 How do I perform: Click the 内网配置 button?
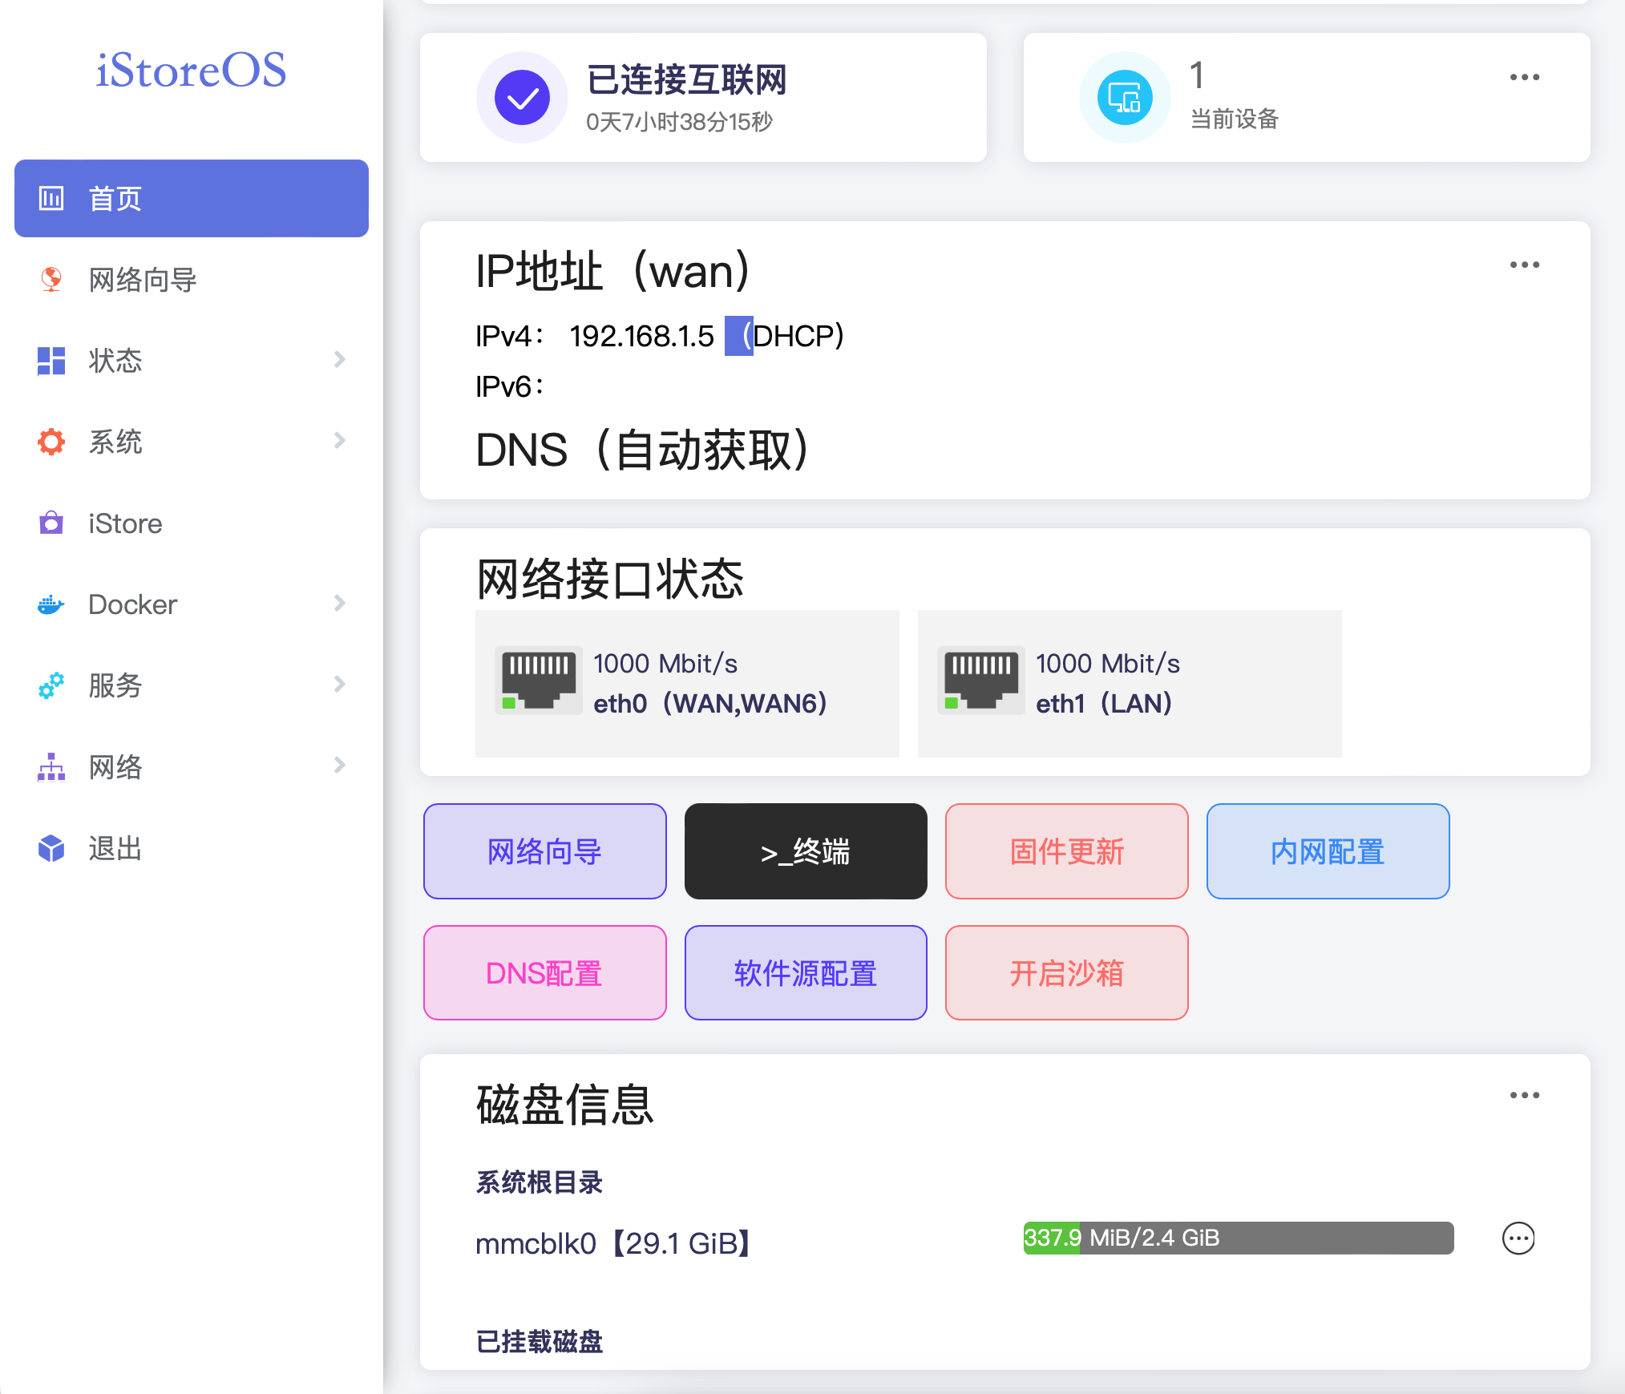coord(1328,851)
